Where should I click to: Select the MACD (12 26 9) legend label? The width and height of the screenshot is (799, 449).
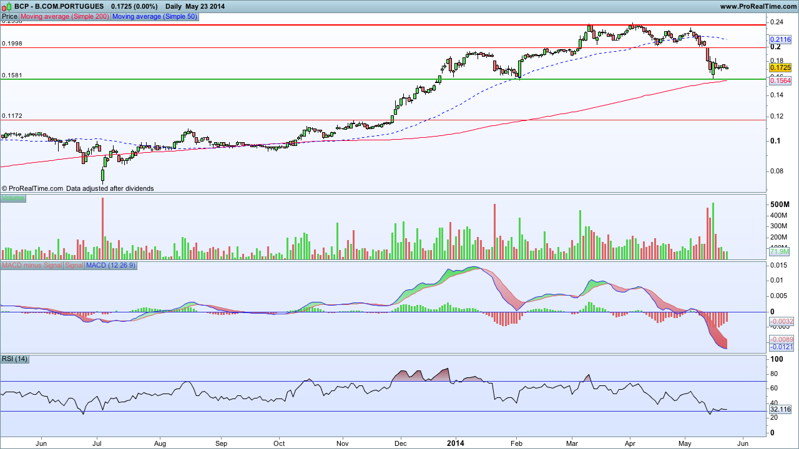[x=110, y=266]
